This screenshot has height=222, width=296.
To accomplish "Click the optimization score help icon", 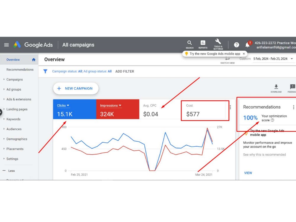I will [272, 120].
